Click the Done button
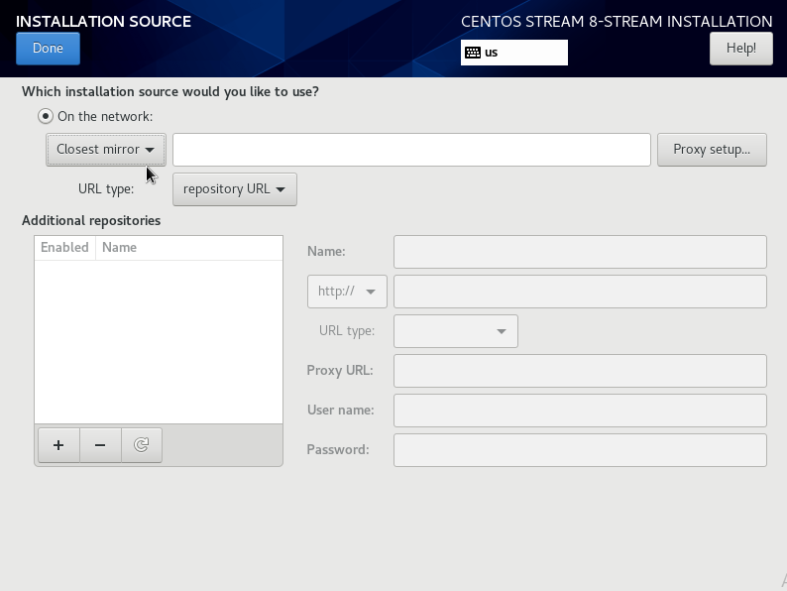The height and width of the screenshot is (591, 787). [48, 49]
